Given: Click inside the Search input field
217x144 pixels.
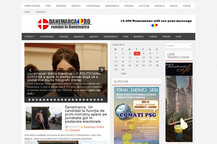Looking at the screenshot, I should (178, 46).
